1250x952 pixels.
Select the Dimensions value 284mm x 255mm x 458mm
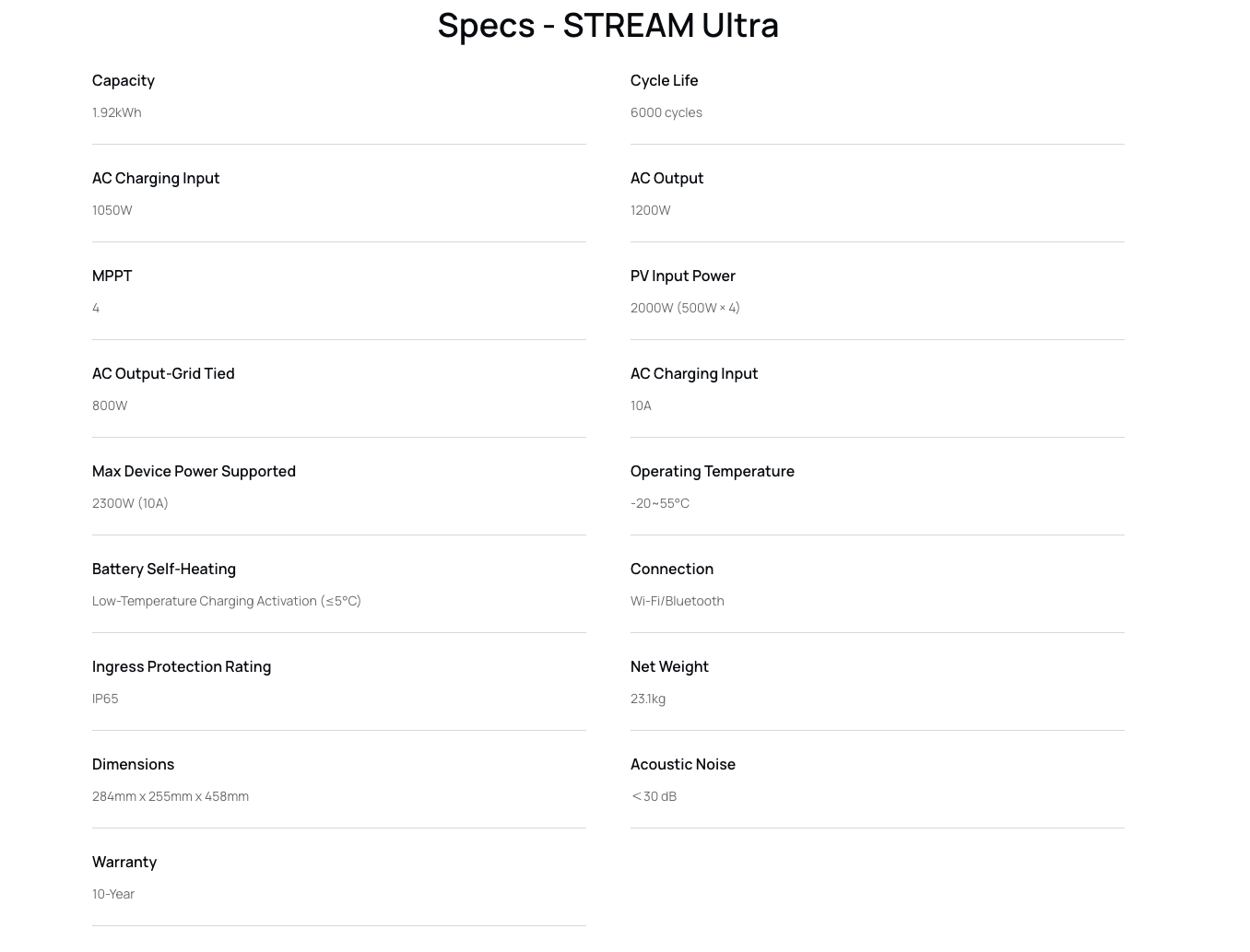coord(171,796)
